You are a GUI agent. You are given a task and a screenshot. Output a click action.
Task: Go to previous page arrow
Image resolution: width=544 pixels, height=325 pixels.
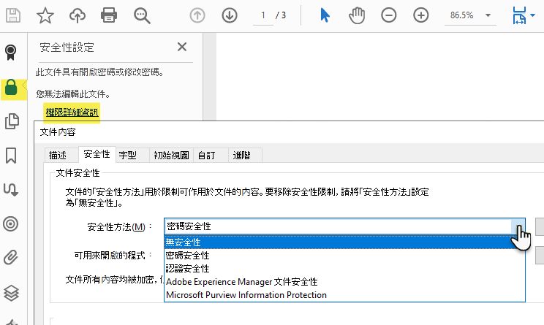(197, 15)
